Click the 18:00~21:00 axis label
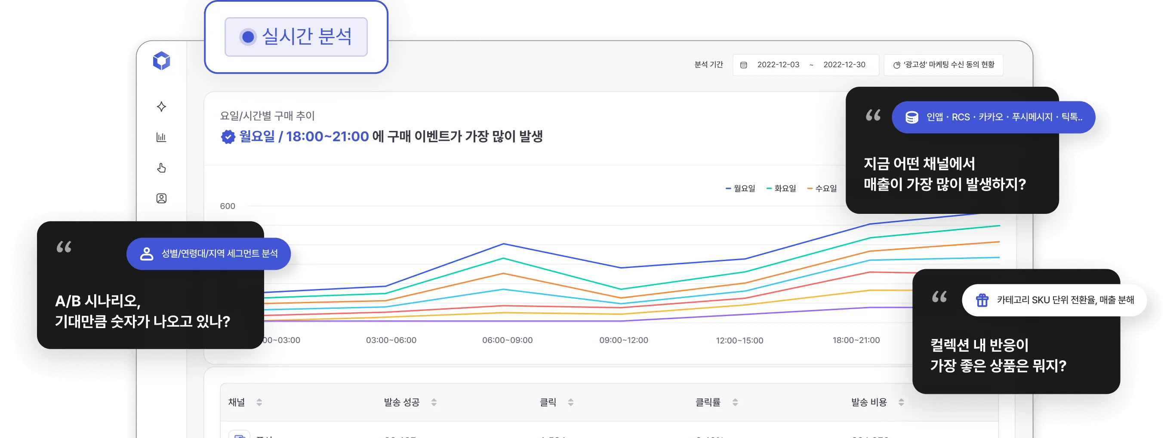This screenshot has width=1170, height=438. point(856,340)
